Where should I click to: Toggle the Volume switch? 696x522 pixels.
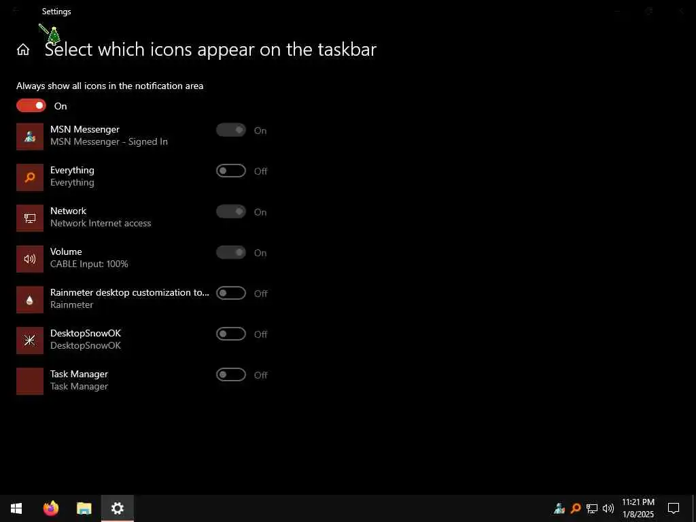(x=231, y=253)
